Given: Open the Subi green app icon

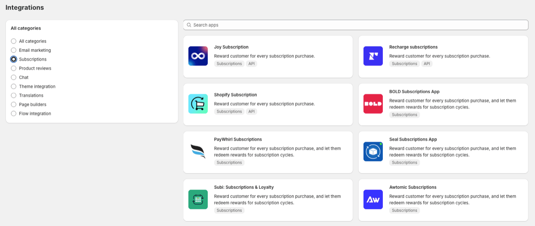Looking at the screenshot, I should coord(198,200).
